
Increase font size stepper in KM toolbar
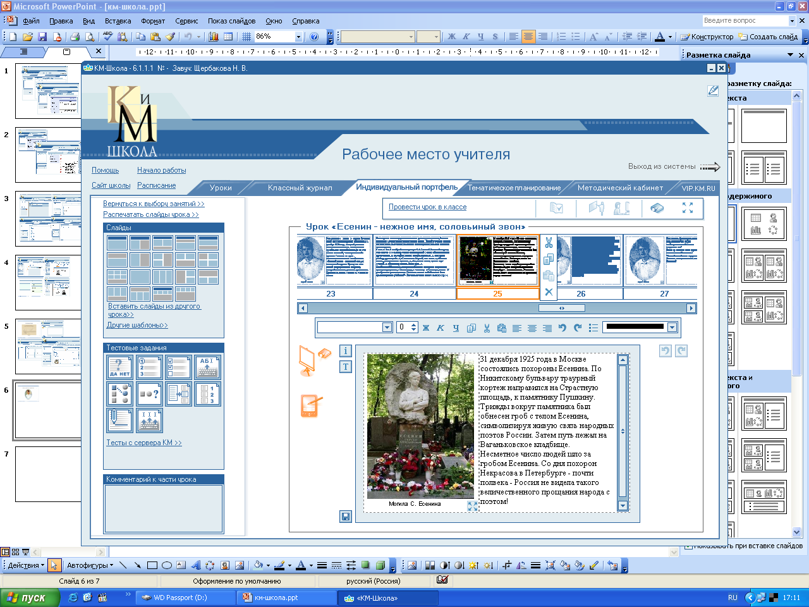pos(414,324)
